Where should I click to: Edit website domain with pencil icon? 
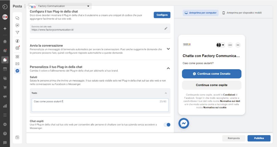point(166,28)
